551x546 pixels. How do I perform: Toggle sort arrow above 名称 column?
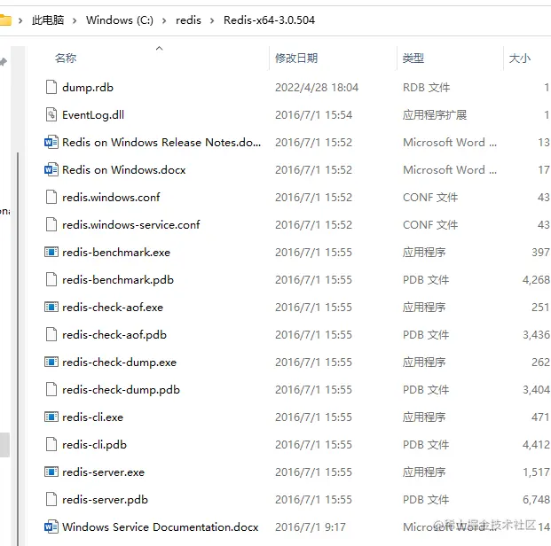[159, 48]
